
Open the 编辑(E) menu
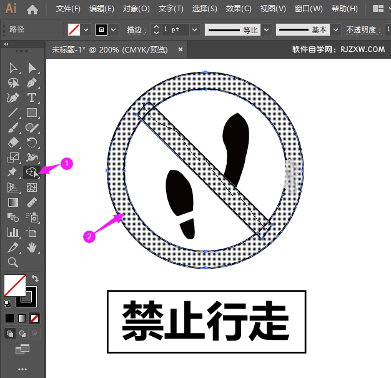coord(102,9)
